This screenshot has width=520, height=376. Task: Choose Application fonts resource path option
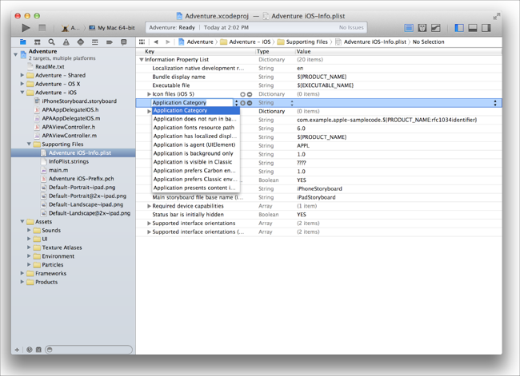(x=196, y=128)
